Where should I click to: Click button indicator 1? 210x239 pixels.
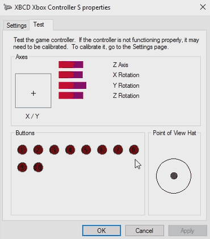(22, 150)
